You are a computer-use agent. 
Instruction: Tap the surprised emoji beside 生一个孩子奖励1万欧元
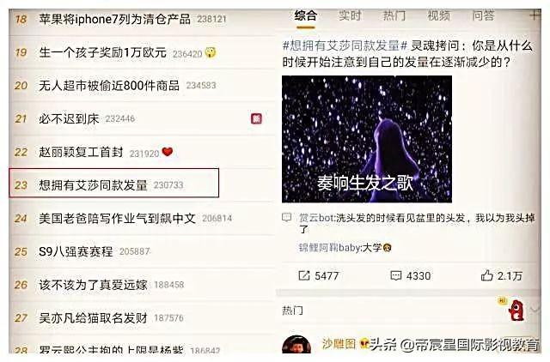pyautogui.click(x=210, y=52)
